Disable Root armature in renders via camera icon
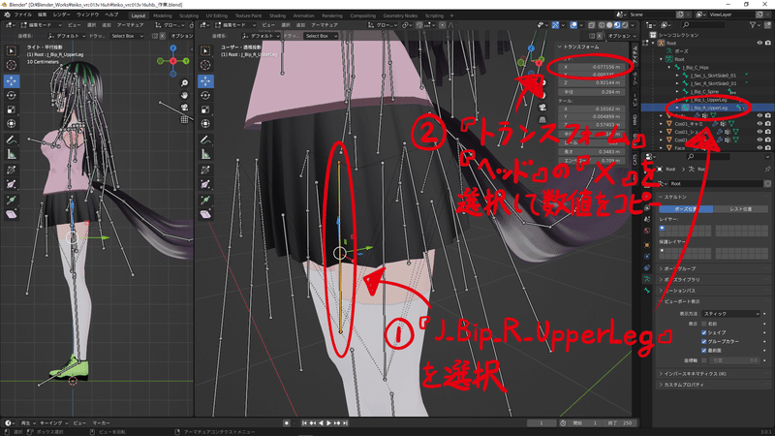The height and width of the screenshot is (436, 775). point(767,43)
